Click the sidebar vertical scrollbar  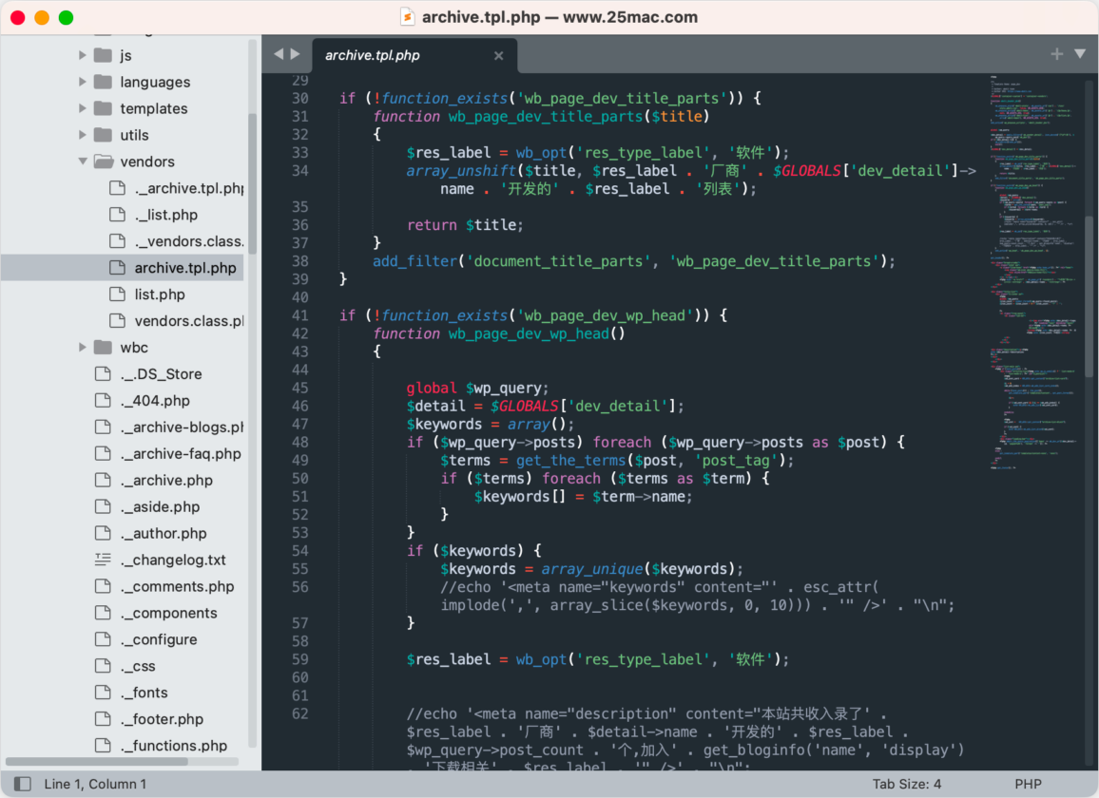[252, 184]
